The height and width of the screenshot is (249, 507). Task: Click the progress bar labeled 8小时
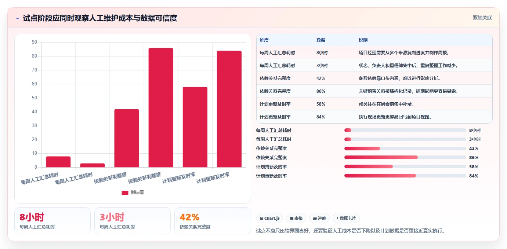click(x=405, y=130)
